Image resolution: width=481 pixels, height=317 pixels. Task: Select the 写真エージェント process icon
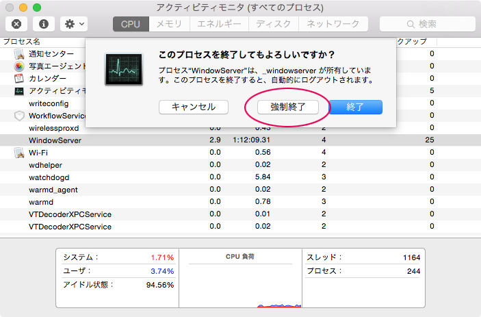pyautogui.click(x=19, y=66)
